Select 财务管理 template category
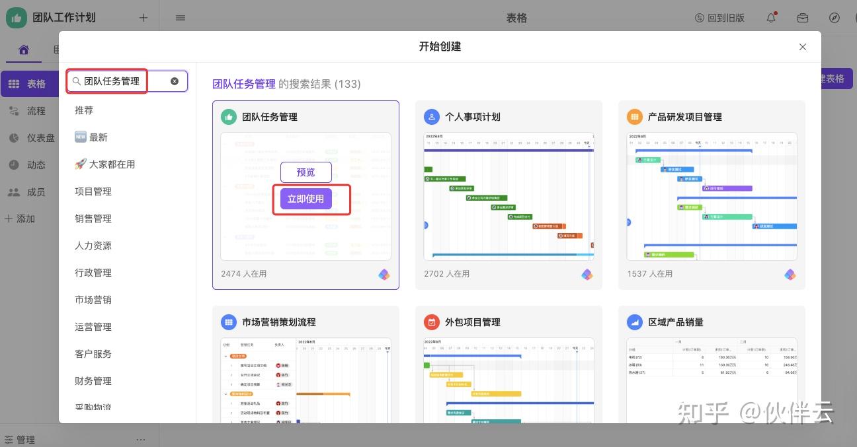857x447 pixels. click(93, 381)
